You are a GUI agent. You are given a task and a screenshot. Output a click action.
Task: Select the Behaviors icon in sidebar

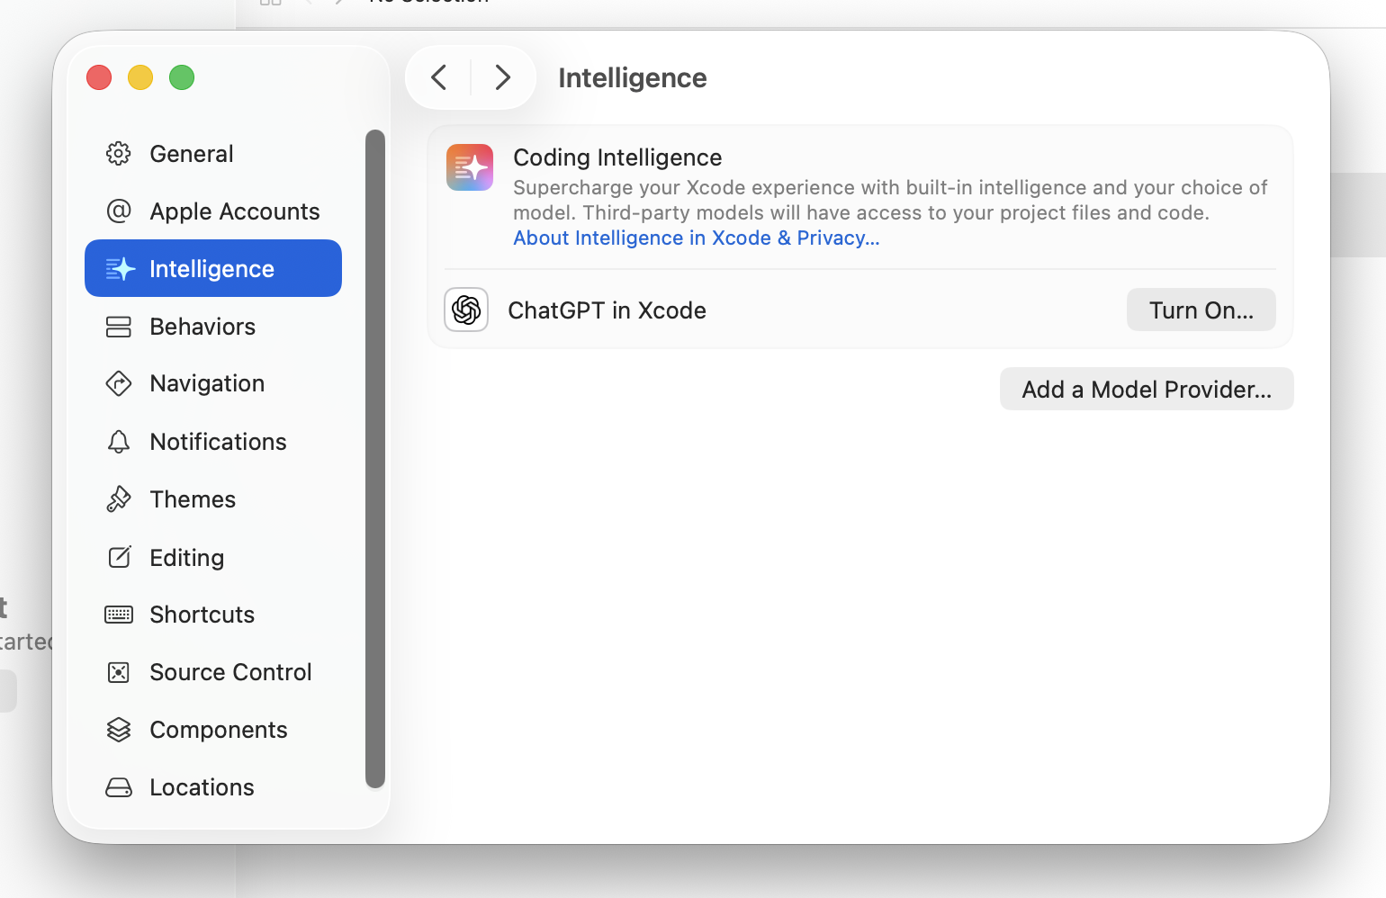(118, 326)
